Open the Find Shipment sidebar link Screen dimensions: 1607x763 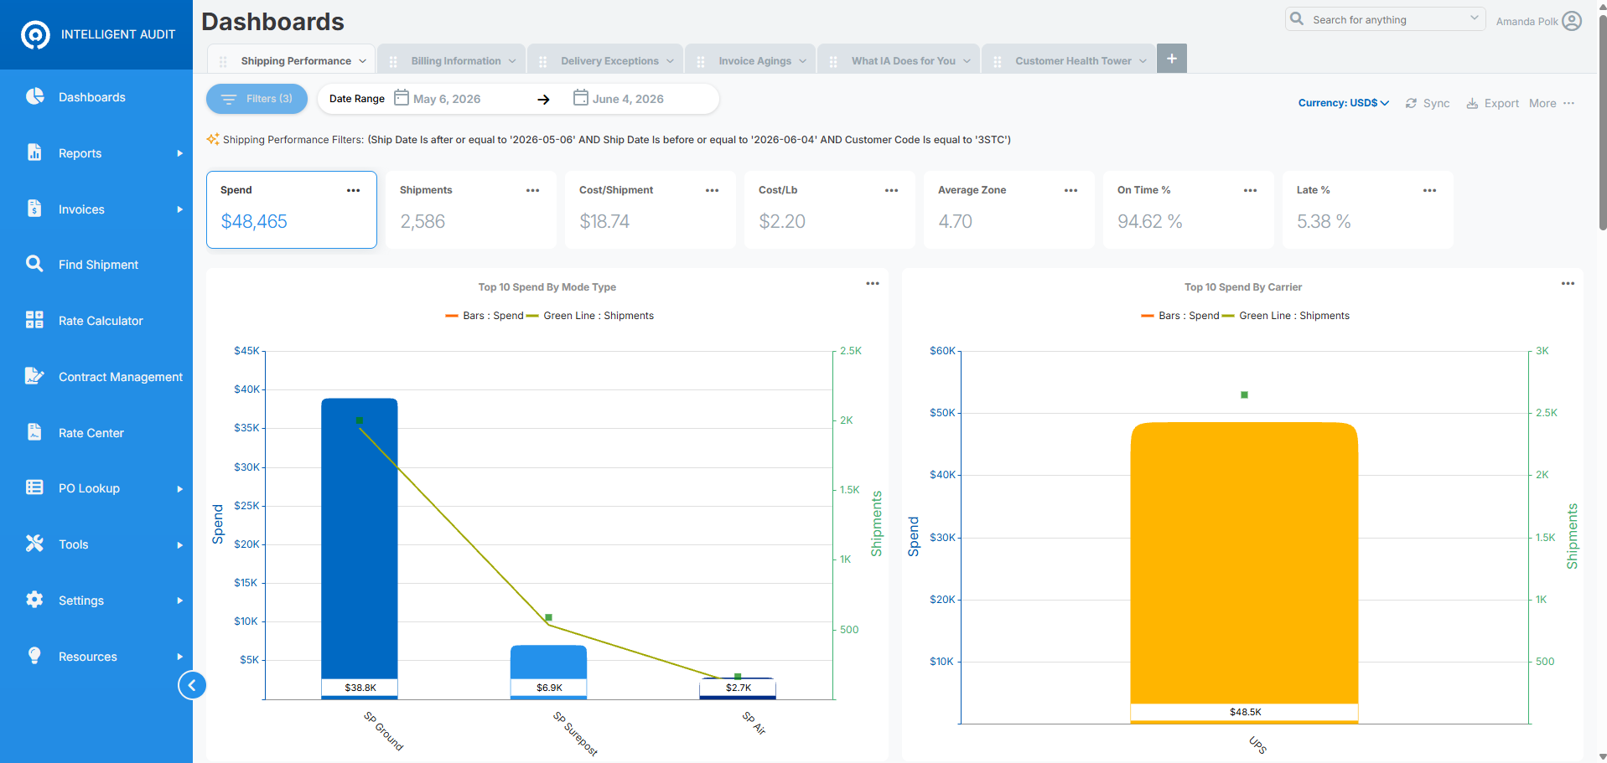pos(98,265)
